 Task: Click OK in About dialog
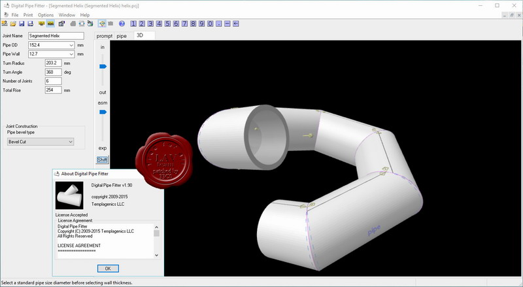click(x=108, y=268)
